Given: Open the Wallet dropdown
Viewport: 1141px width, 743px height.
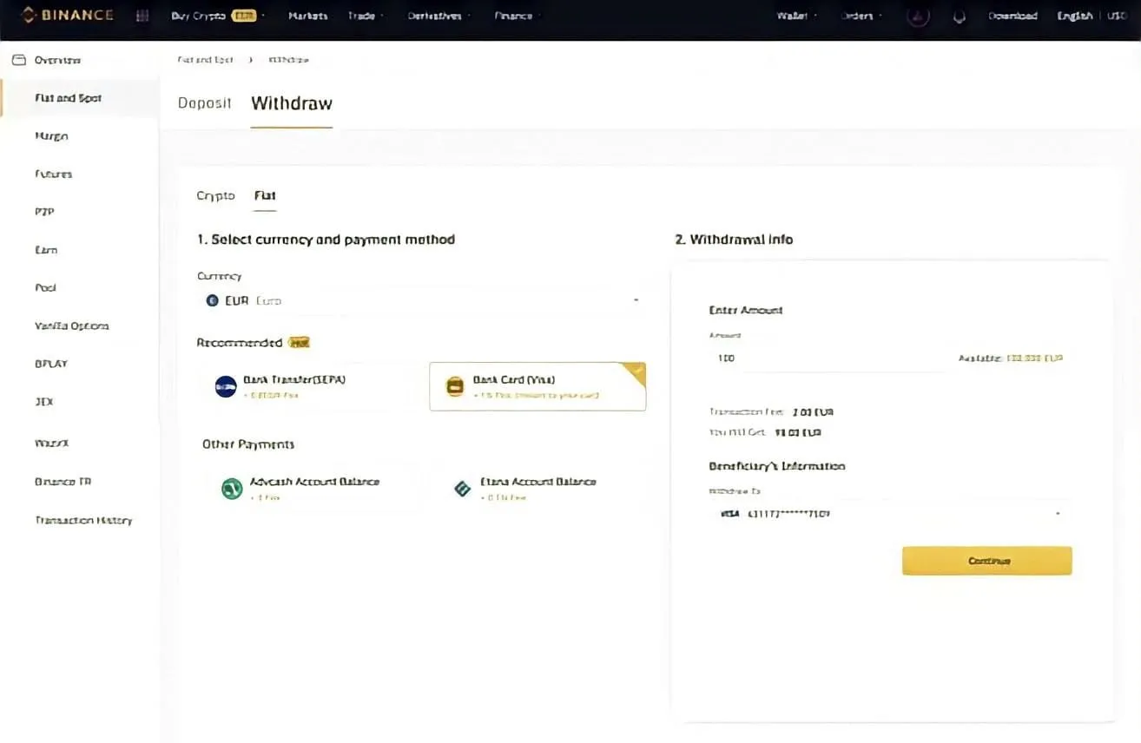Looking at the screenshot, I should point(797,16).
